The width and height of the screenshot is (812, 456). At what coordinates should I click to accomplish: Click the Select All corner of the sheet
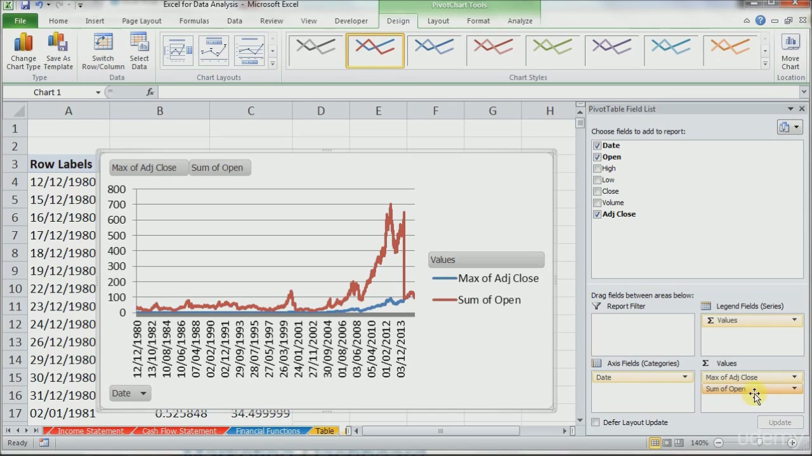[x=15, y=111]
